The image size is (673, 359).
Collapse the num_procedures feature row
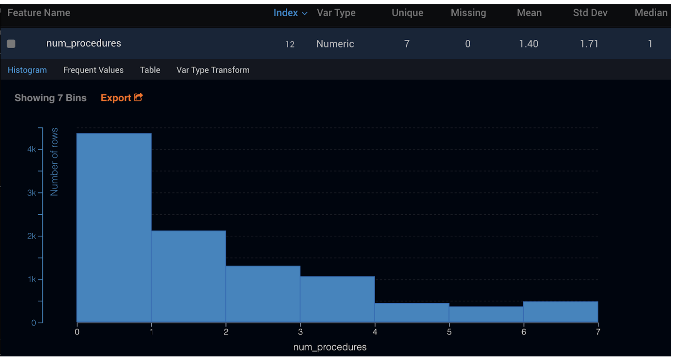tap(83, 43)
